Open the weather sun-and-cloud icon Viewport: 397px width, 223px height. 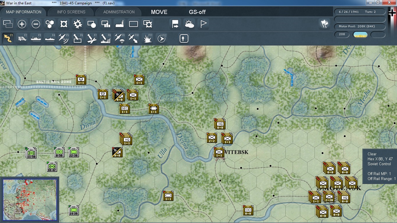pos(189,24)
